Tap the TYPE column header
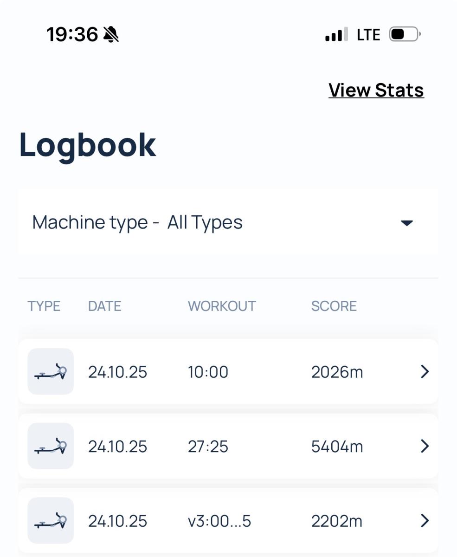The image size is (457, 557). point(44,306)
